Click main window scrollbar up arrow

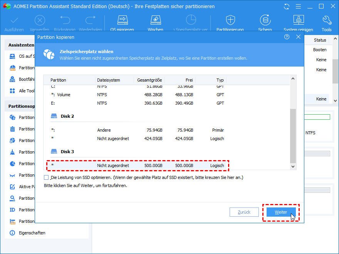click(x=335, y=39)
